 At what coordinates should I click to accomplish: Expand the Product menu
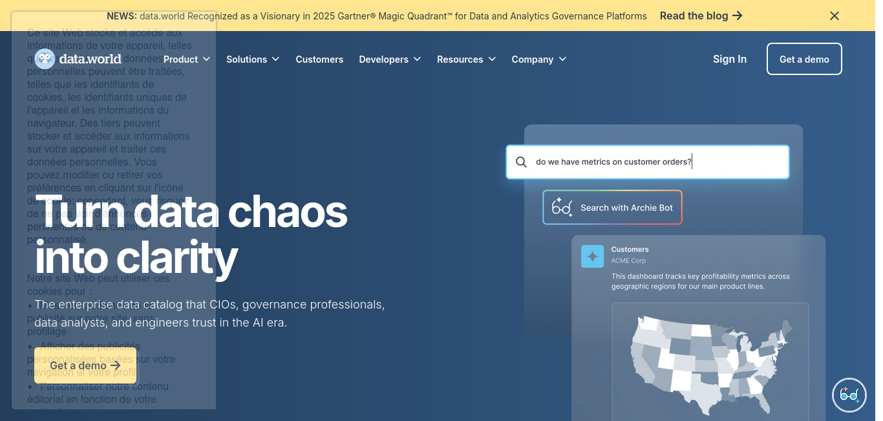coord(187,59)
